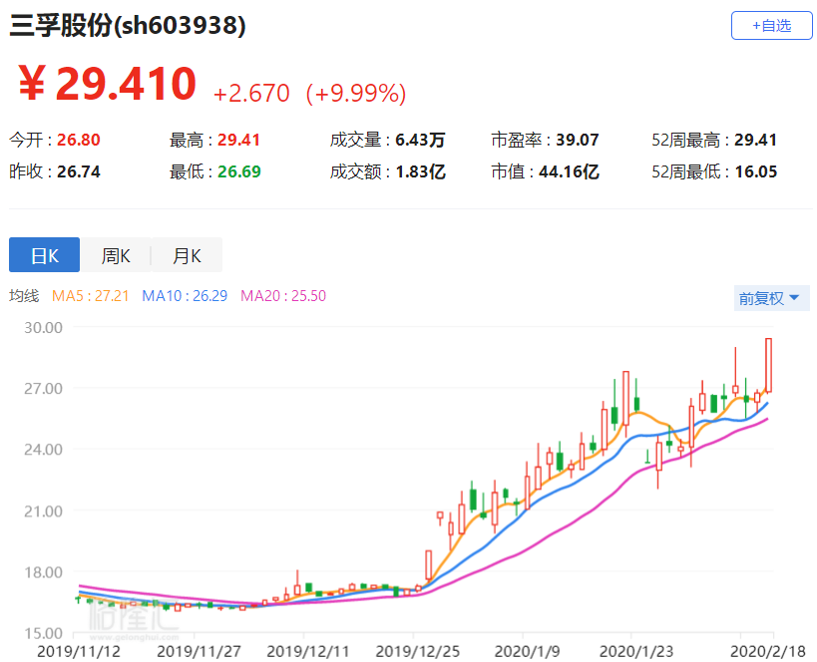Image resolution: width=817 pixels, height=662 pixels.
Task: Click the 成交额 turnover 1.83亿
Action: [x=420, y=171]
